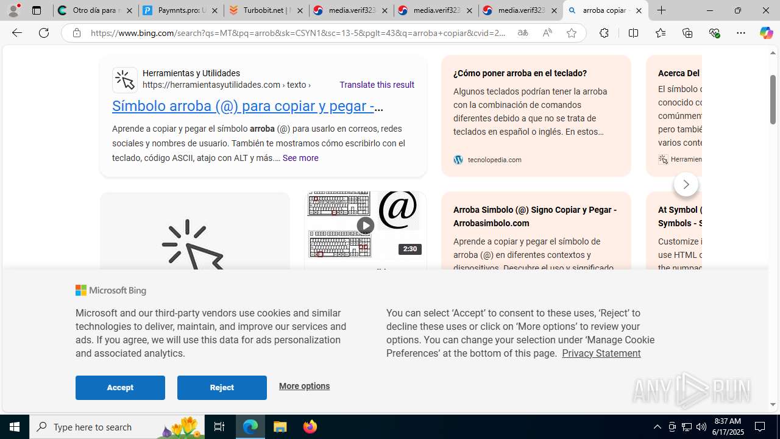Open Windows Start menu
The image size is (780, 439).
pyautogui.click(x=15, y=427)
